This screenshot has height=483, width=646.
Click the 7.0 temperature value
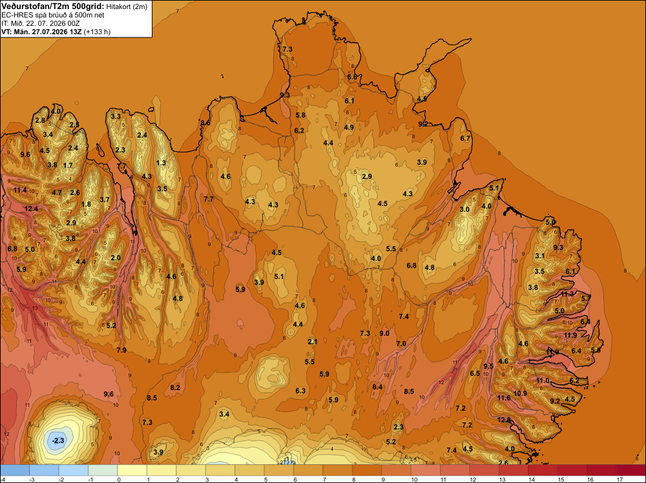[401, 344]
